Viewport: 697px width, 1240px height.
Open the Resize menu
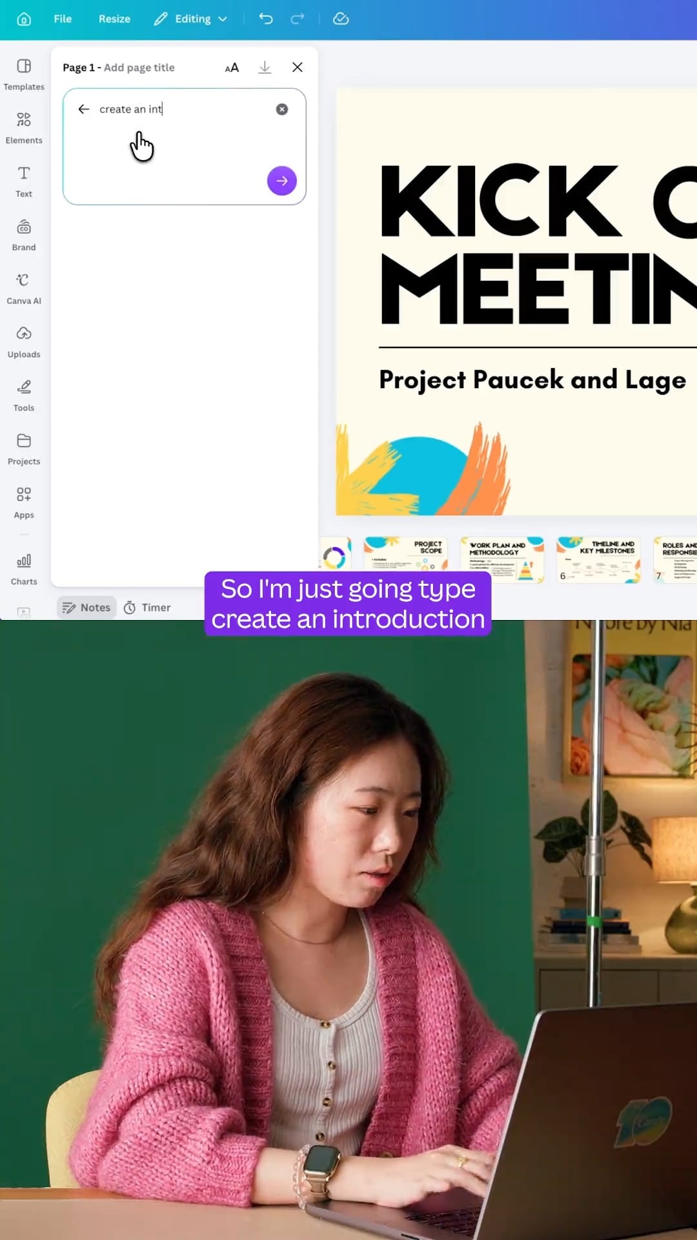click(x=114, y=19)
